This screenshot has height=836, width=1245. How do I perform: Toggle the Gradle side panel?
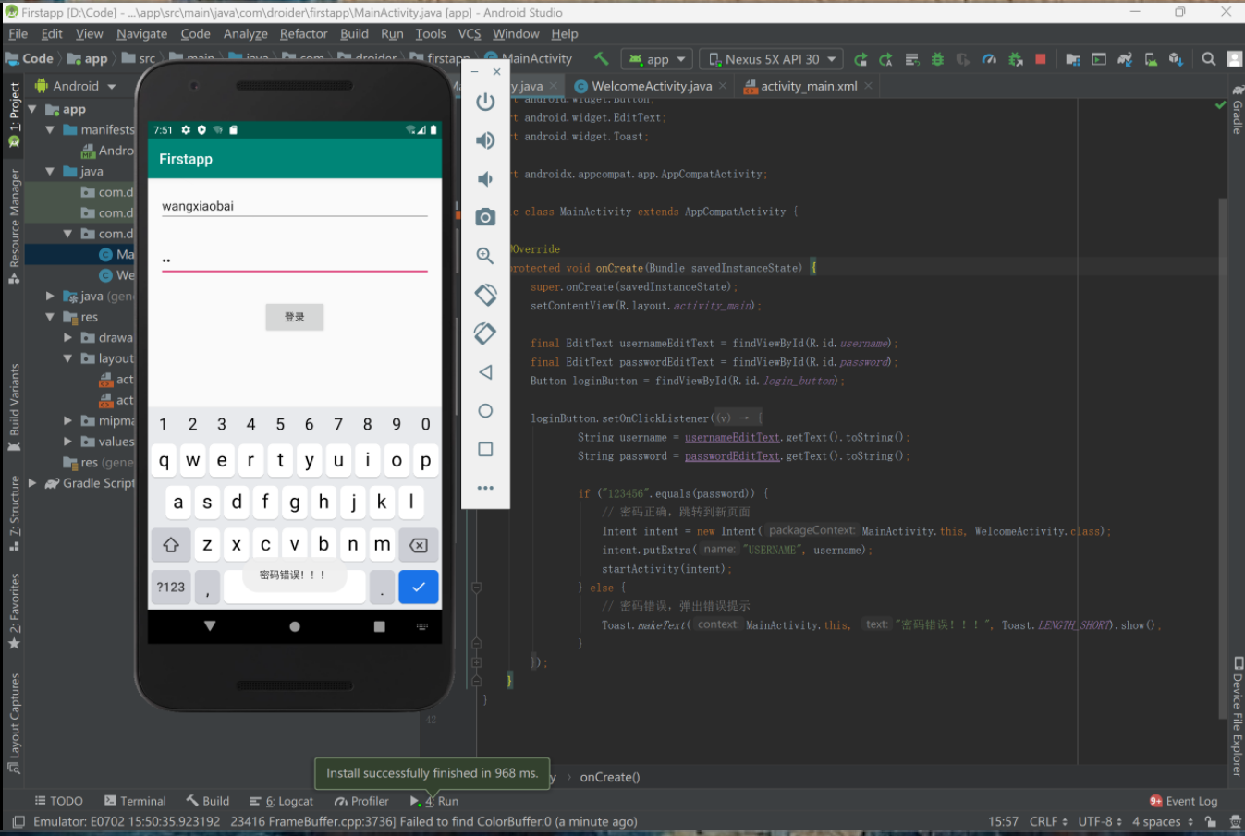coord(1237,109)
